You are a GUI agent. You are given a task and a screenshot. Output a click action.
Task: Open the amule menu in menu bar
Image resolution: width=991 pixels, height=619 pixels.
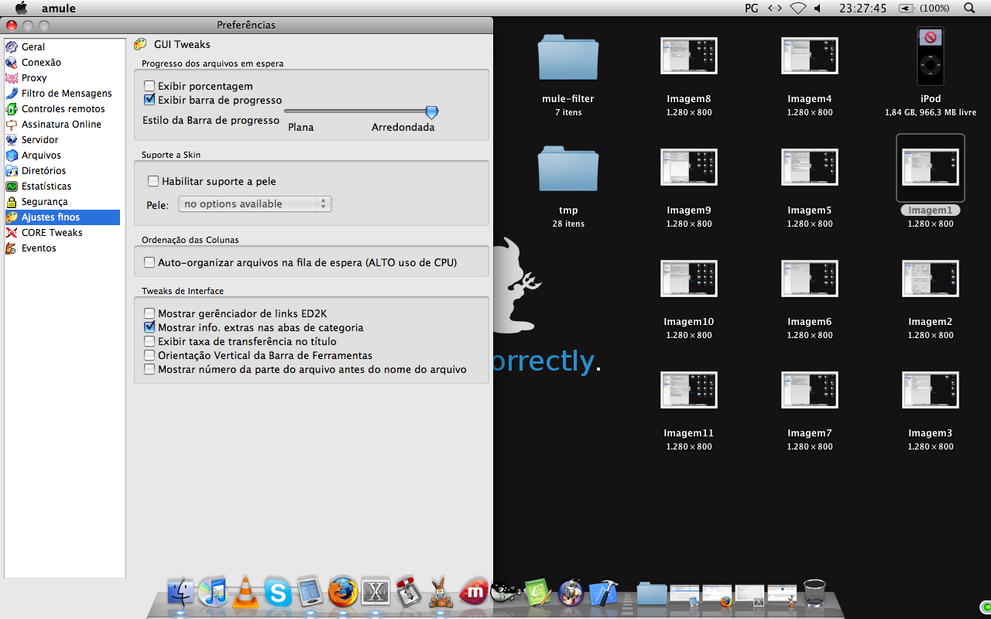coord(58,8)
